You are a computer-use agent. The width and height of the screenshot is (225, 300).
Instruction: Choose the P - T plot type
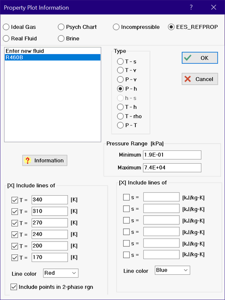pyautogui.click(x=120, y=125)
